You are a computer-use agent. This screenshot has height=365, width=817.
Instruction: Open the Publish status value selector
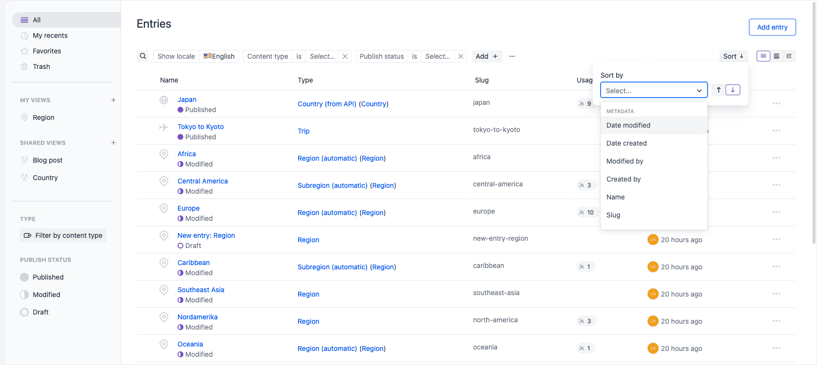tap(438, 56)
